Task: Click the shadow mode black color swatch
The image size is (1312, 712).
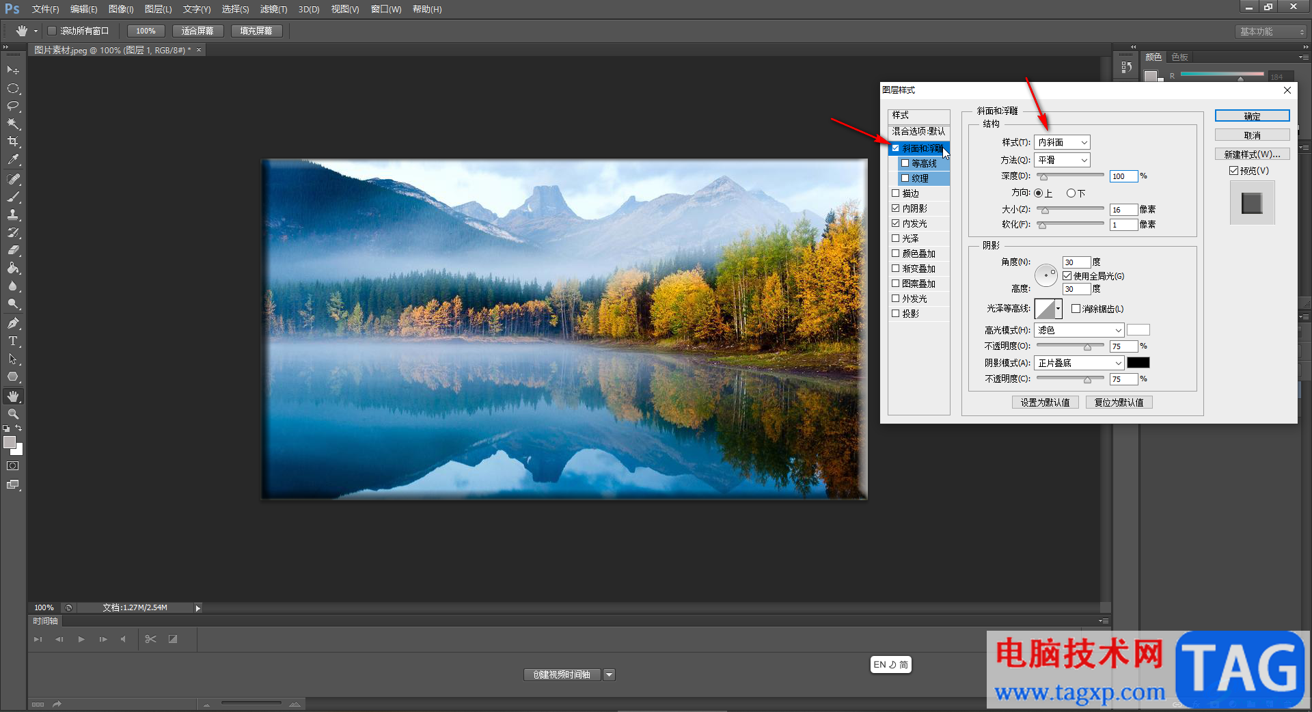Action: (1138, 363)
